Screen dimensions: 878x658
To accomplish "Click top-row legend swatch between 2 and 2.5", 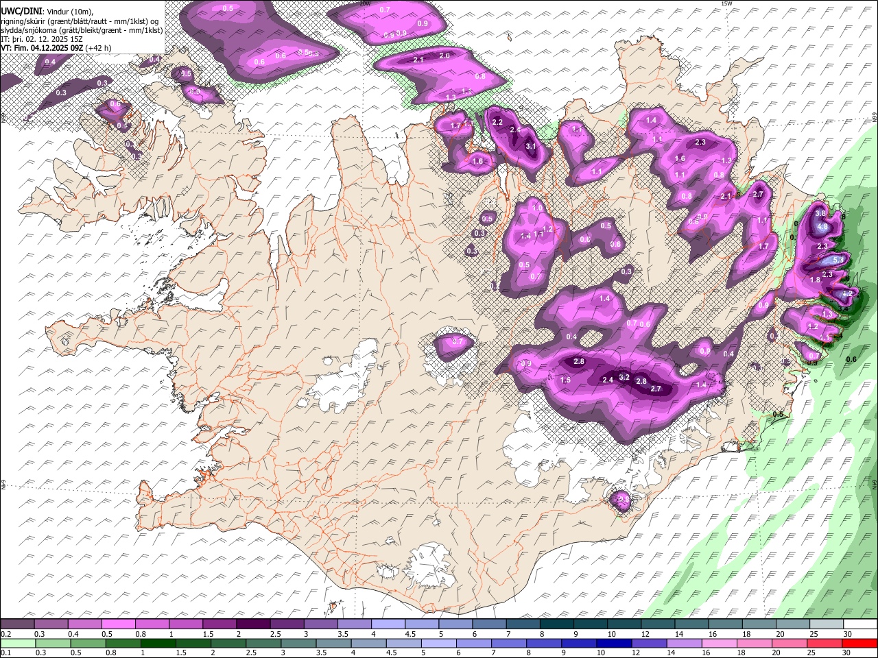I will click(x=253, y=624).
